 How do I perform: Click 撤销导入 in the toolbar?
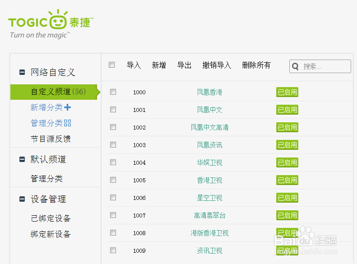coord(217,65)
